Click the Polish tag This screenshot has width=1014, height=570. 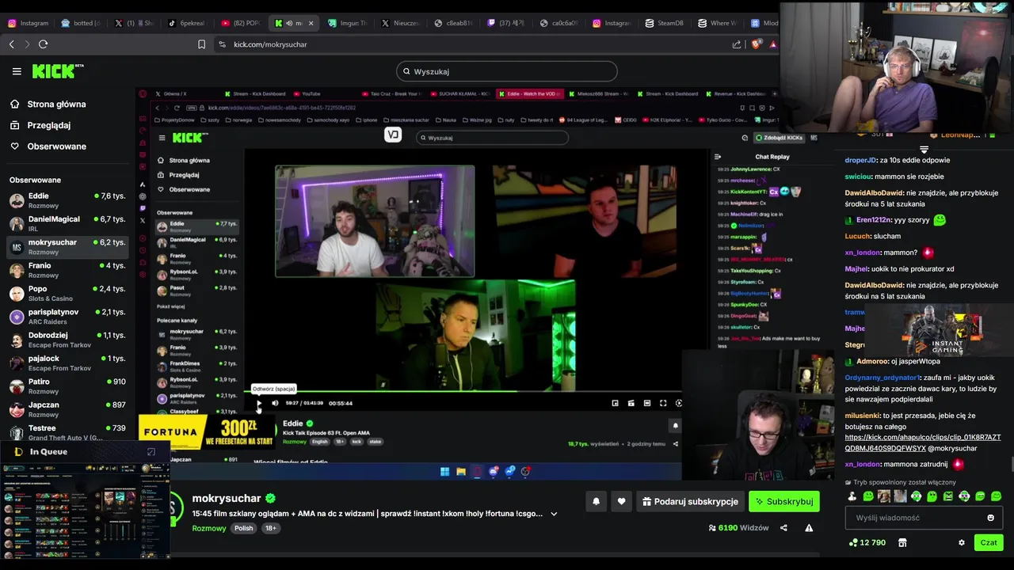click(x=244, y=528)
